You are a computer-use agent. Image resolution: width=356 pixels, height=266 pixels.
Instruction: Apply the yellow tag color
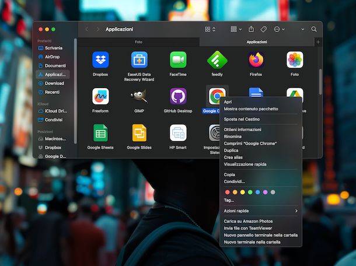pos(242,192)
